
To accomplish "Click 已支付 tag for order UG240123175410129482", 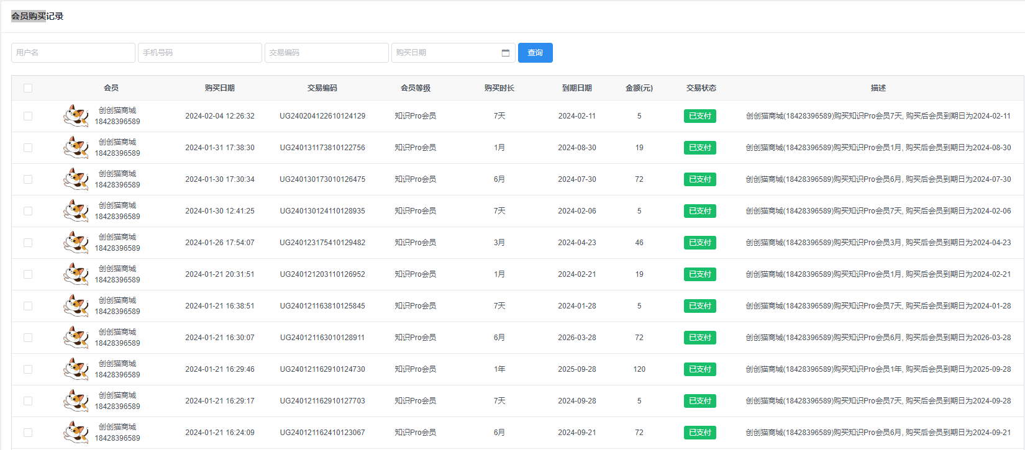I will pos(700,243).
